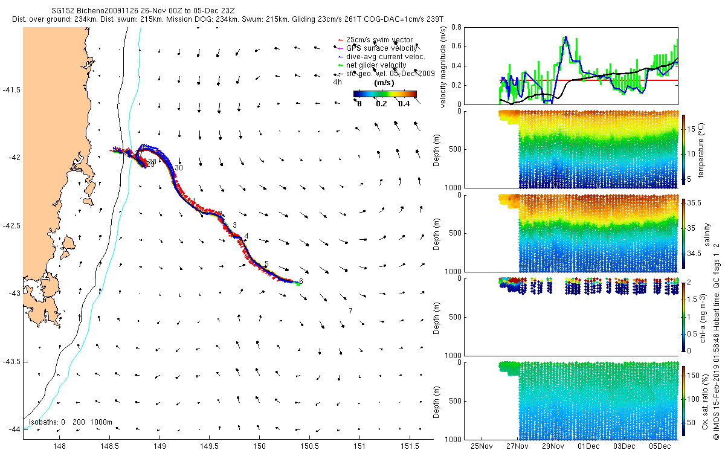The height and width of the screenshot is (453, 725).
Task: Click the temperature (°C) colorbar
Action: click(684, 149)
